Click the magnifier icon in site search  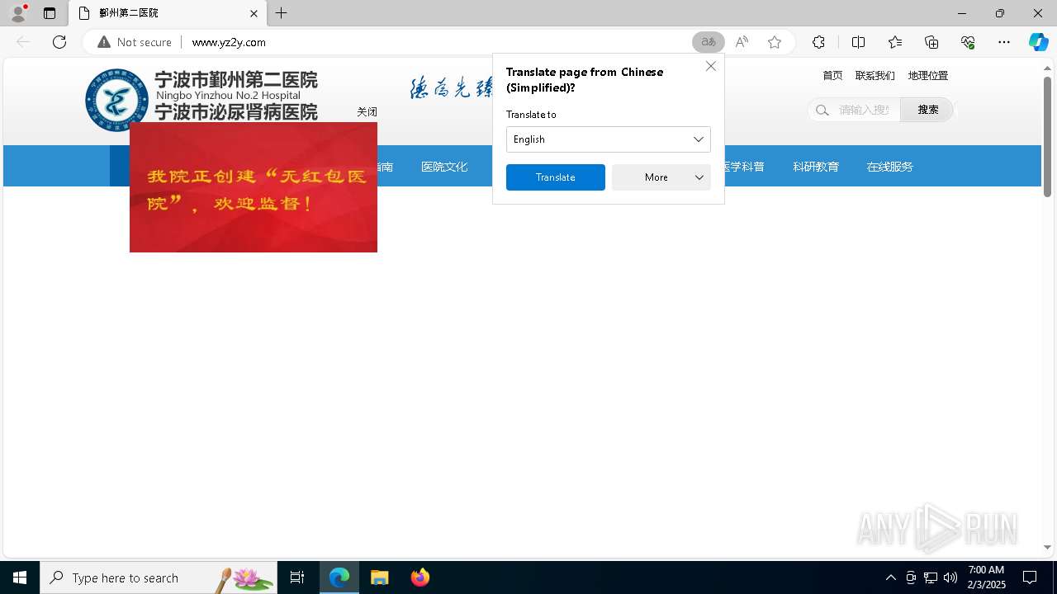point(822,110)
